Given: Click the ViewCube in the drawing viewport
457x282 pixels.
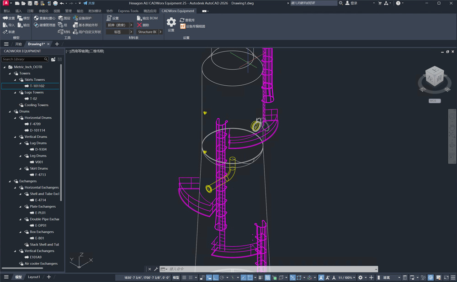Looking at the screenshot, I should pyautogui.click(x=435, y=77).
